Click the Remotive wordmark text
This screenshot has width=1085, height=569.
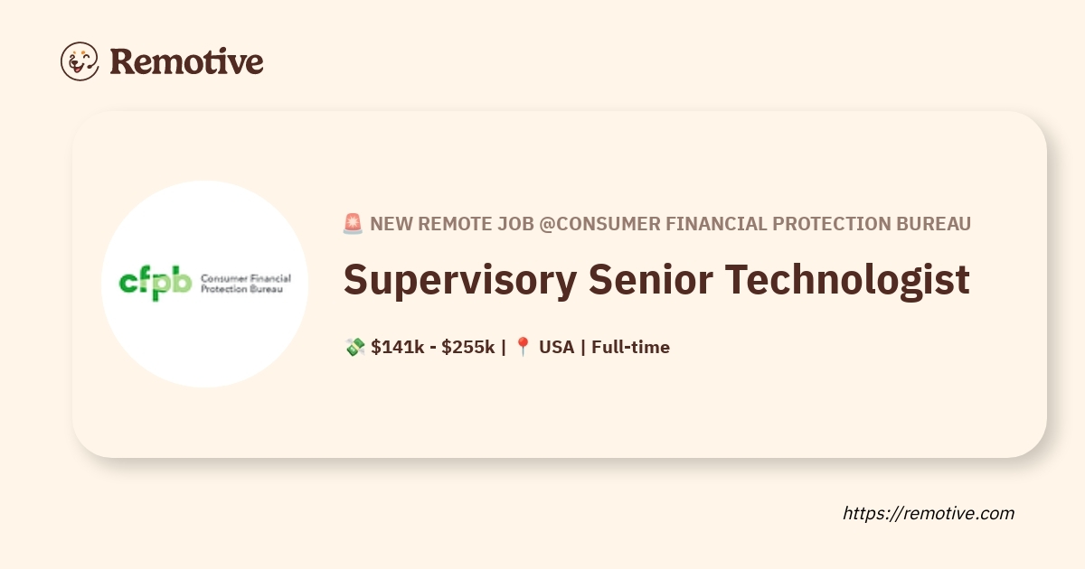pyautogui.click(x=186, y=61)
